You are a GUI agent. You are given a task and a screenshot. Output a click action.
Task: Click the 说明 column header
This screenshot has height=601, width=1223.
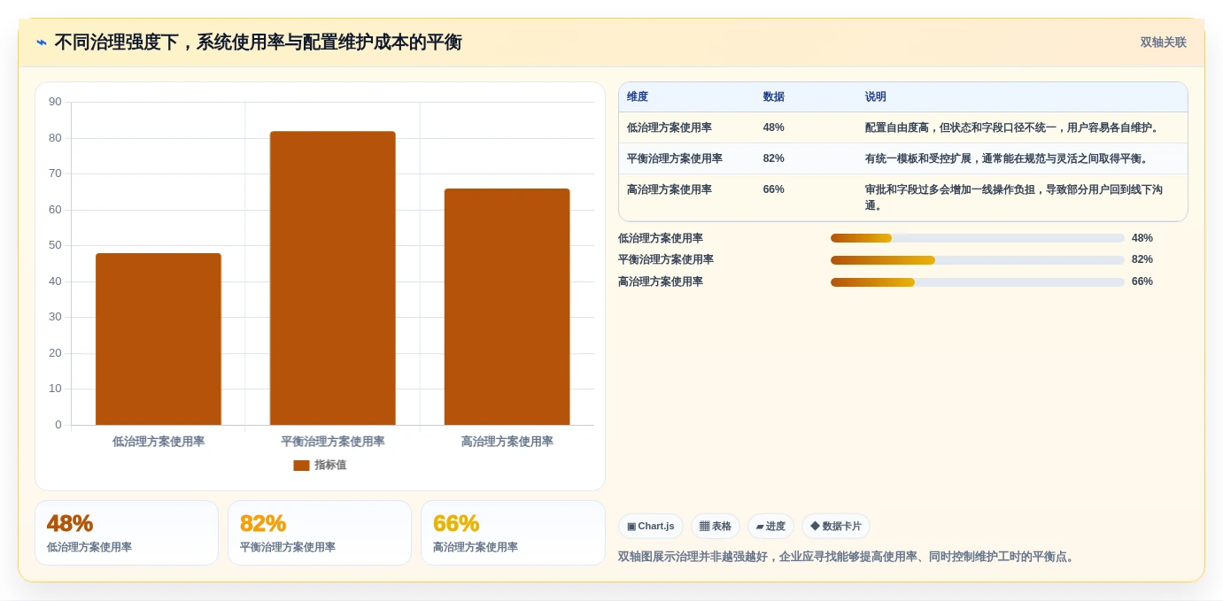click(876, 97)
